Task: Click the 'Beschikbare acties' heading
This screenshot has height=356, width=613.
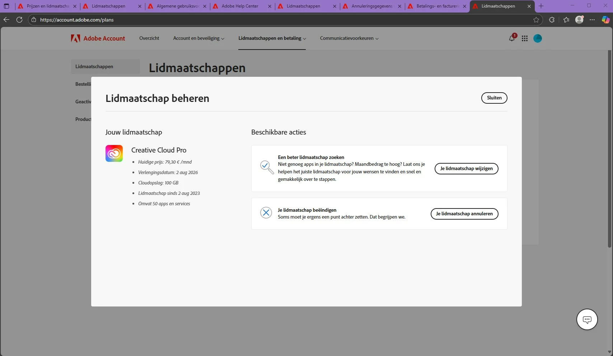Action: click(x=279, y=132)
